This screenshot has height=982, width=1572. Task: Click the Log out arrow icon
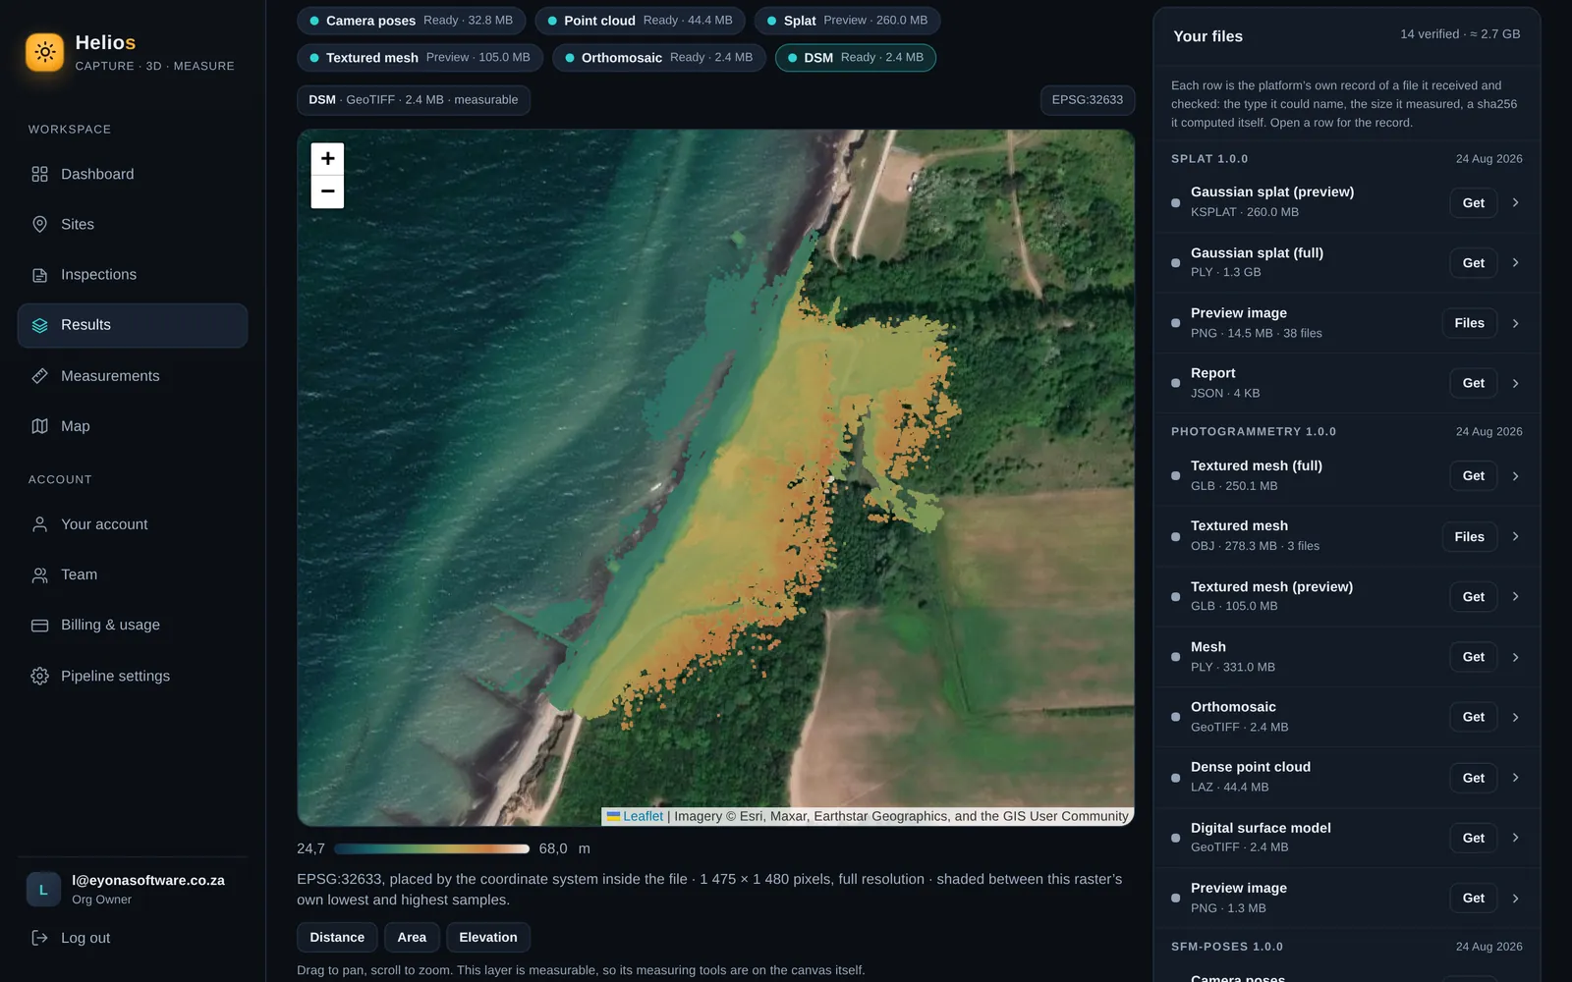click(39, 938)
